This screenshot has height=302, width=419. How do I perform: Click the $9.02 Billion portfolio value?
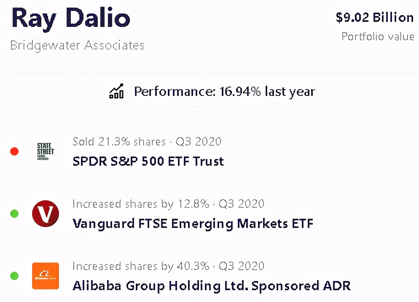point(374,18)
